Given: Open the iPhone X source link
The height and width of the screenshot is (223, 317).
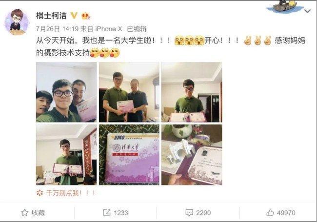Looking at the screenshot, I should click(109, 29).
